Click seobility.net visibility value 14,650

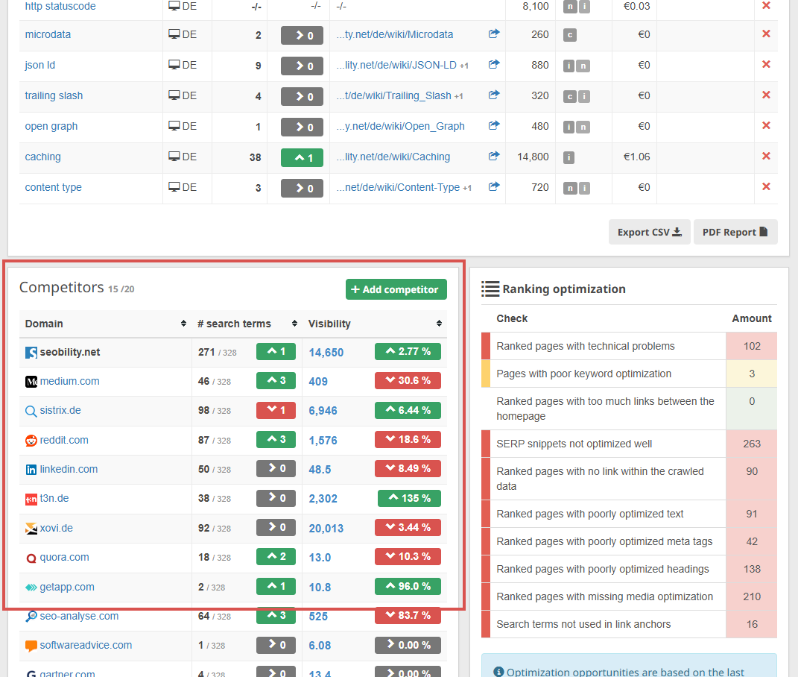click(x=326, y=353)
